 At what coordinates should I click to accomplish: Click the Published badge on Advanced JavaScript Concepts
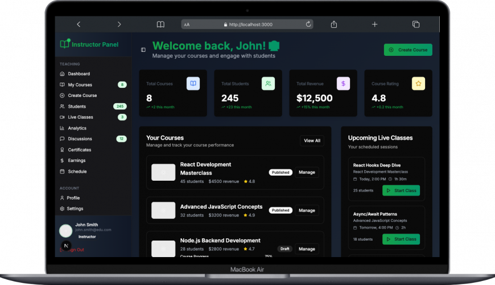click(x=280, y=210)
